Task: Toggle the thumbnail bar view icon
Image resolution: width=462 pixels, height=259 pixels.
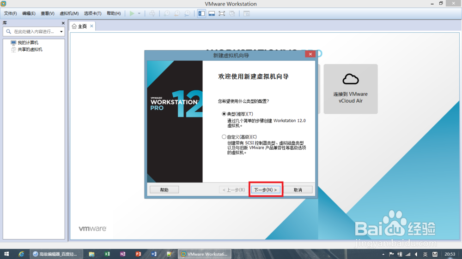Action: pos(212,13)
